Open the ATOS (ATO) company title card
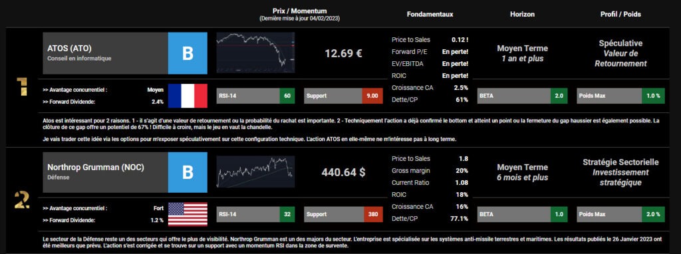 pos(106,53)
